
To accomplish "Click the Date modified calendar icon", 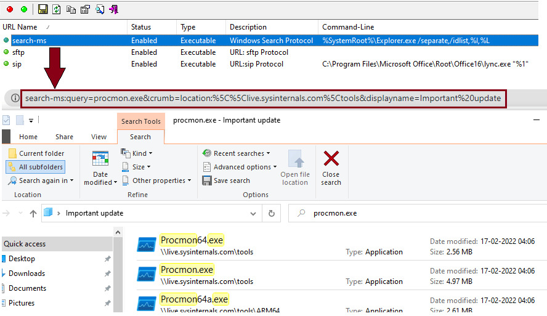I will [x=100, y=159].
